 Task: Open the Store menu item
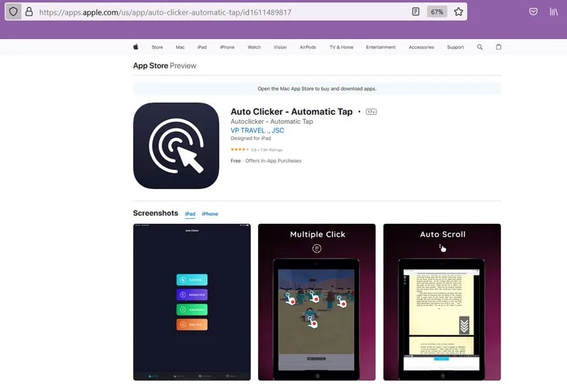tap(157, 47)
